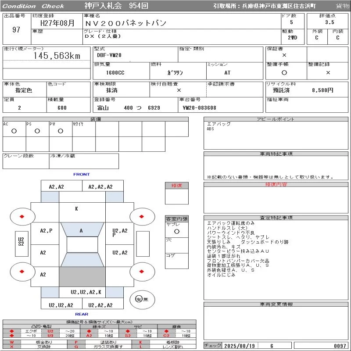351x351 pixels.
Task: Click the recycle status 預託済
Action: (281, 90)
